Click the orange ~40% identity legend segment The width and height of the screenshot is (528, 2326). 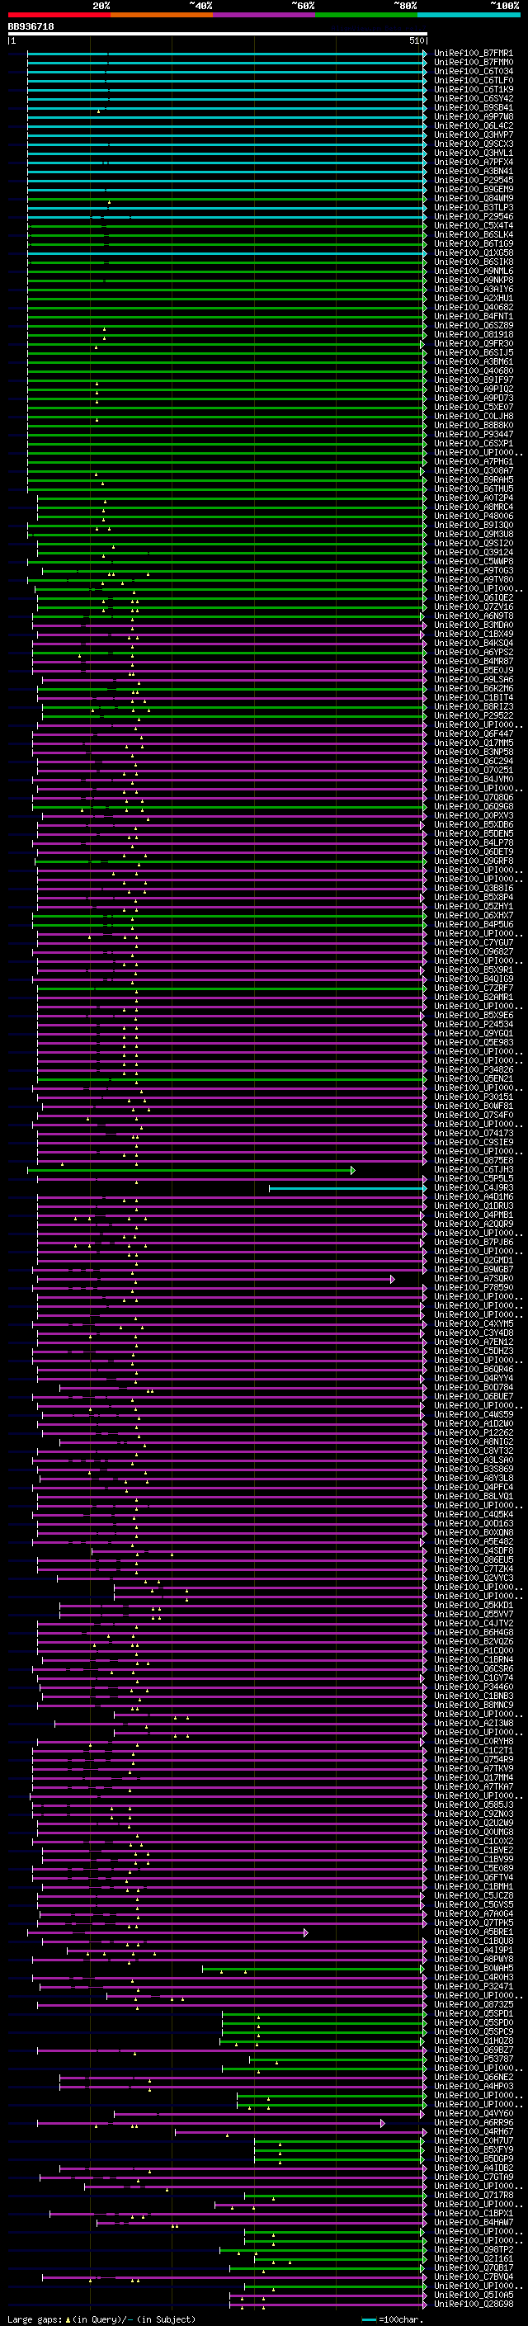tap(162, 16)
